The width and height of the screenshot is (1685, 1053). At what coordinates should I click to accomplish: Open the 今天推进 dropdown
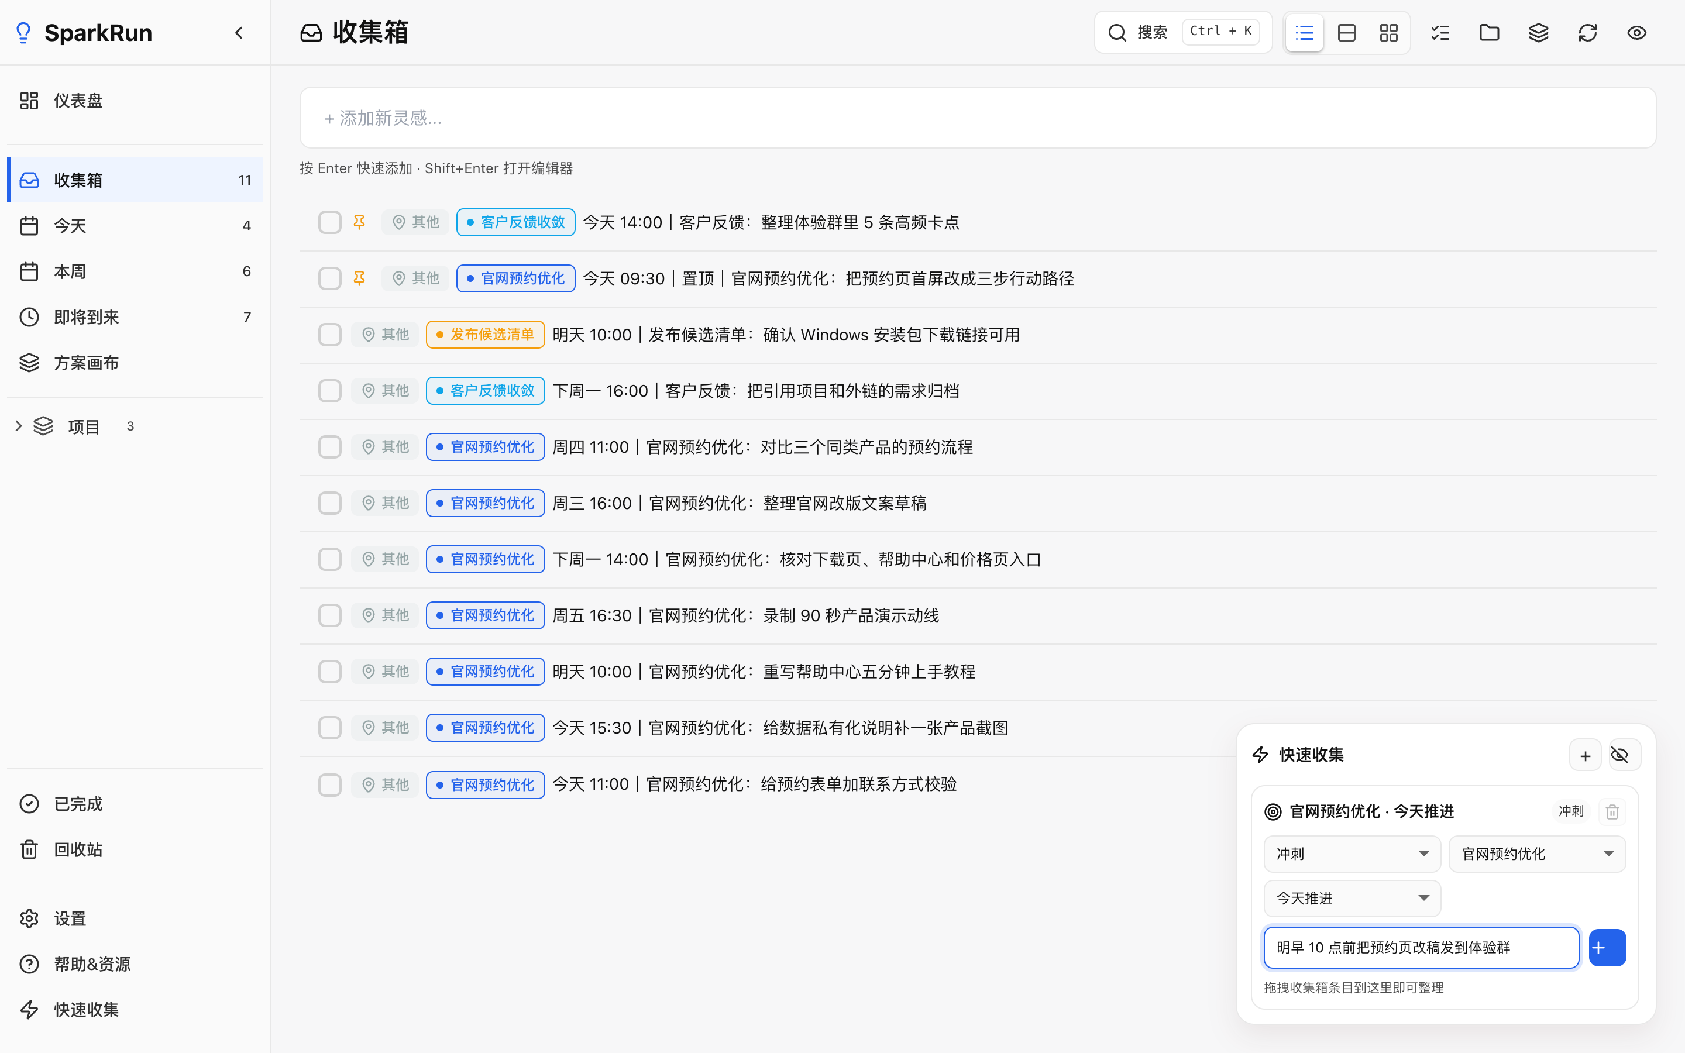coord(1352,899)
